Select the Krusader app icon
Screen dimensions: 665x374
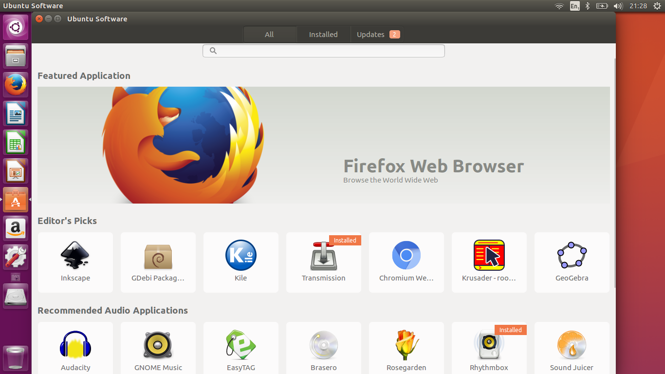tap(489, 255)
